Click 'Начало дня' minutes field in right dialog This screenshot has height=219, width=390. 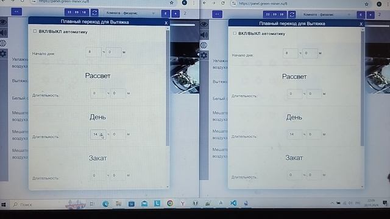click(310, 53)
